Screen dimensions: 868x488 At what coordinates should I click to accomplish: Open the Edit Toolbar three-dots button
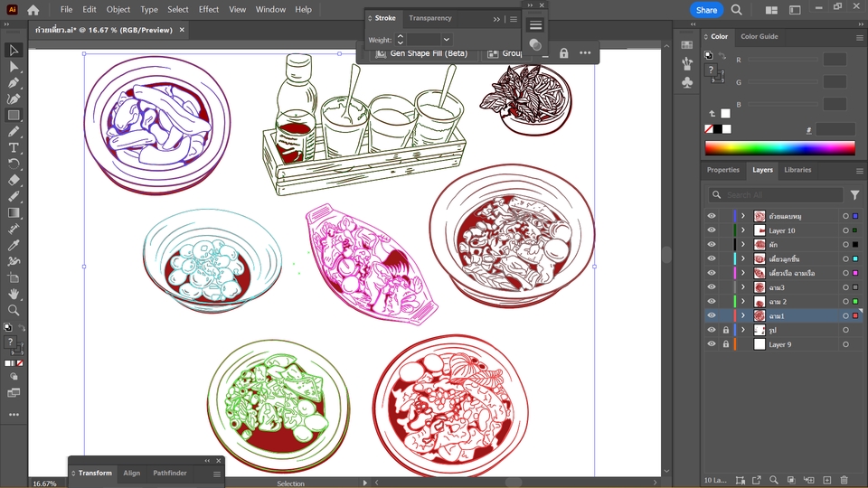tap(14, 415)
